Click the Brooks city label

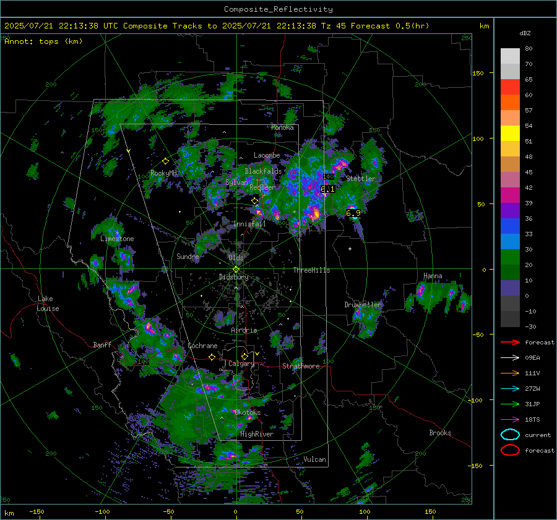(440, 433)
